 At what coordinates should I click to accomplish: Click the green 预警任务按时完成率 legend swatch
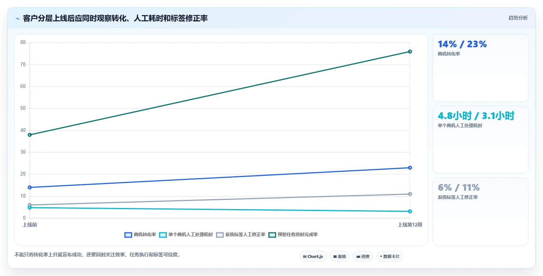[272, 235]
